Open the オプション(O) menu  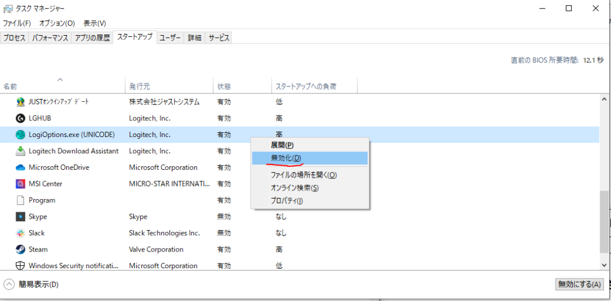click(57, 23)
